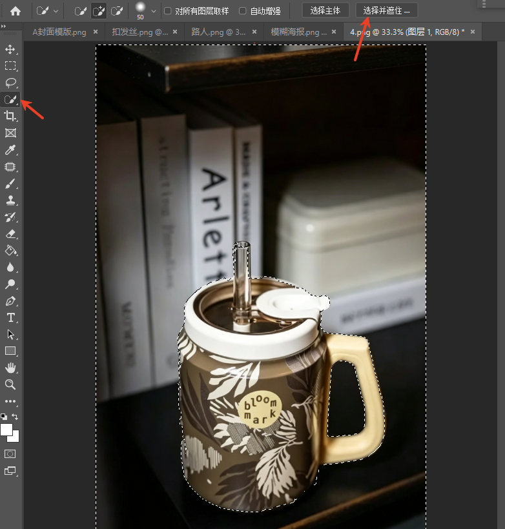This screenshot has width=505, height=529.
Task: Select the Crop tool
Action: point(10,116)
